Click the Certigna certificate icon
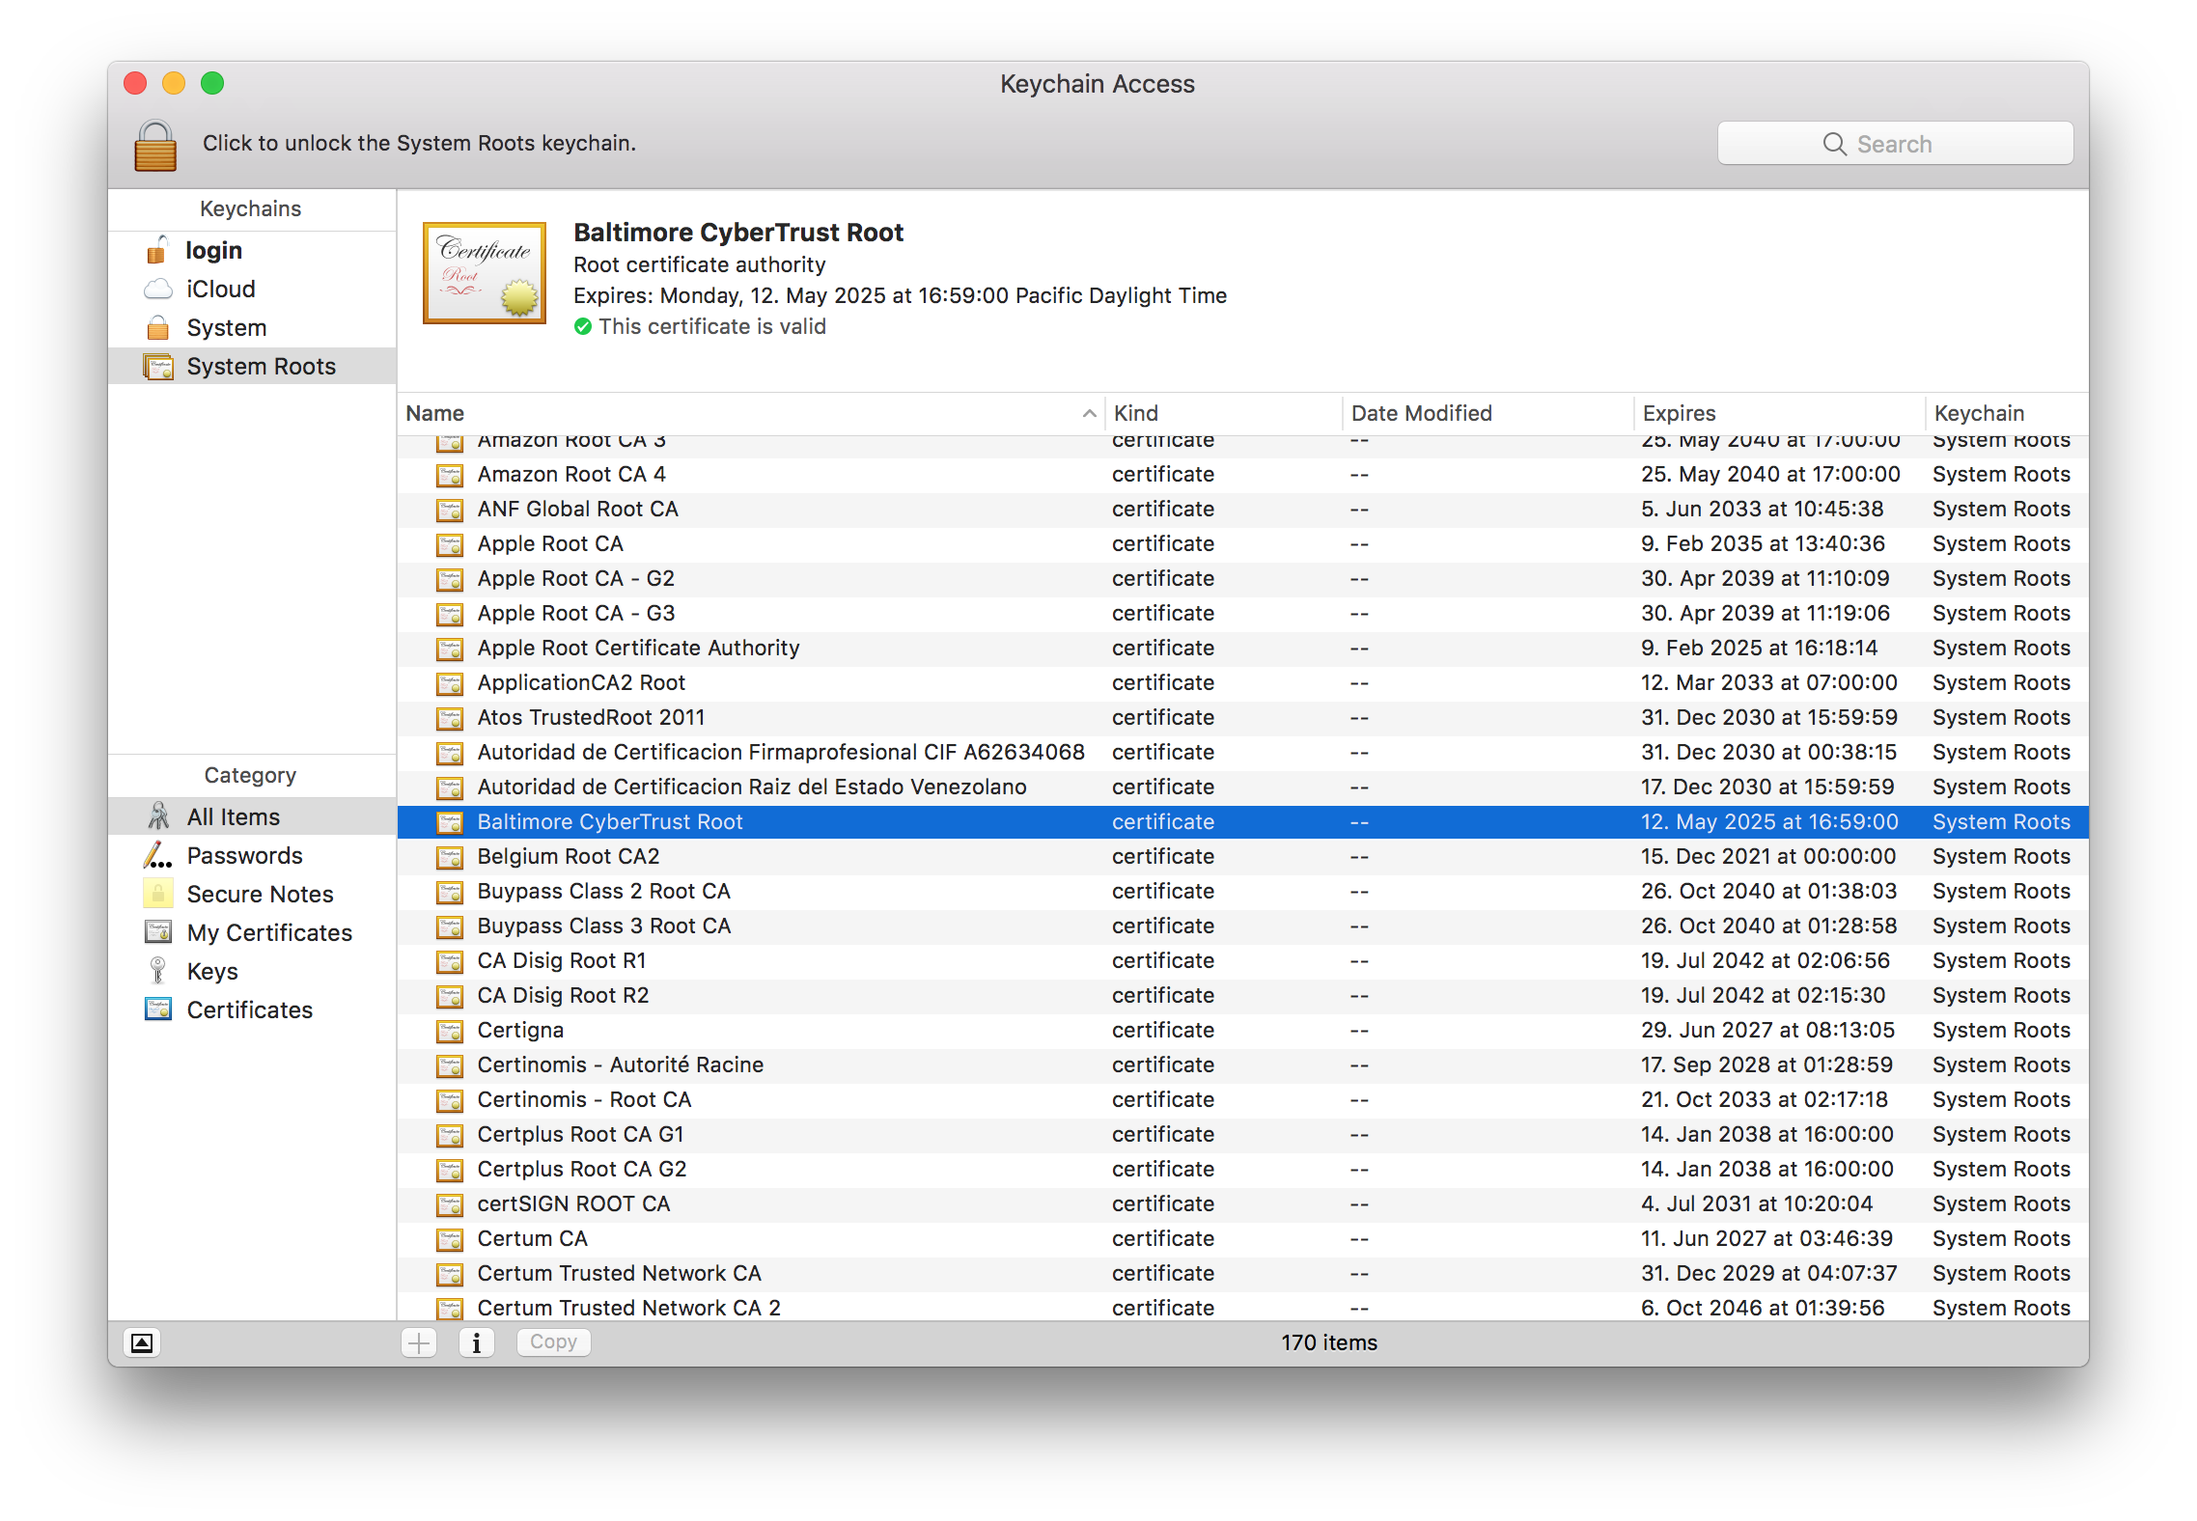This screenshot has height=1521, width=2197. pos(449,1032)
